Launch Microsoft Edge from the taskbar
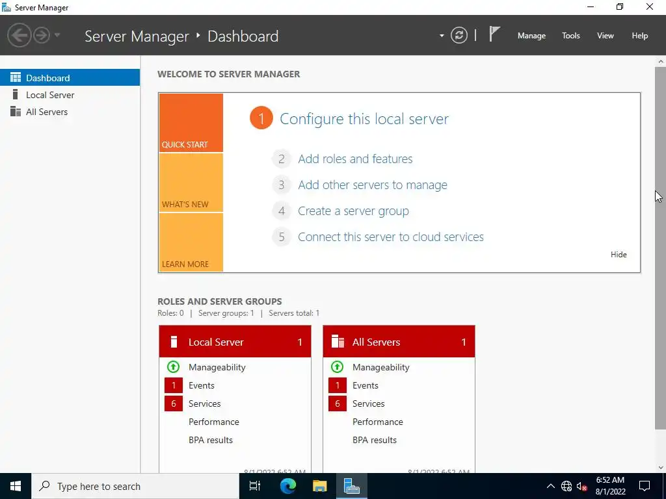Image resolution: width=666 pixels, height=499 pixels. point(287,486)
